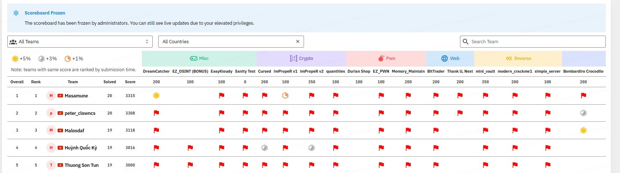Select the Reverse category header

pyautogui.click(x=518, y=59)
